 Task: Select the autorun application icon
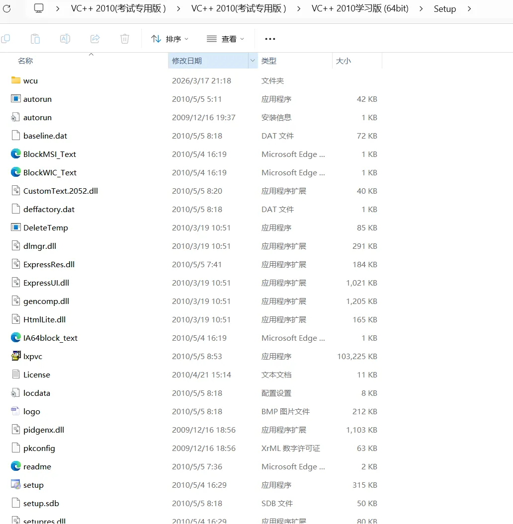coord(16,98)
